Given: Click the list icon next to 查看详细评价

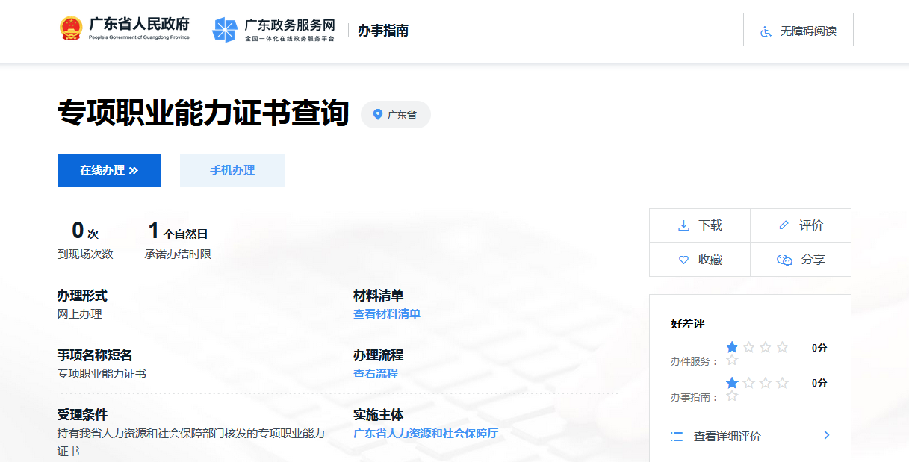Looking at the screenshot, I should [677, 436].
